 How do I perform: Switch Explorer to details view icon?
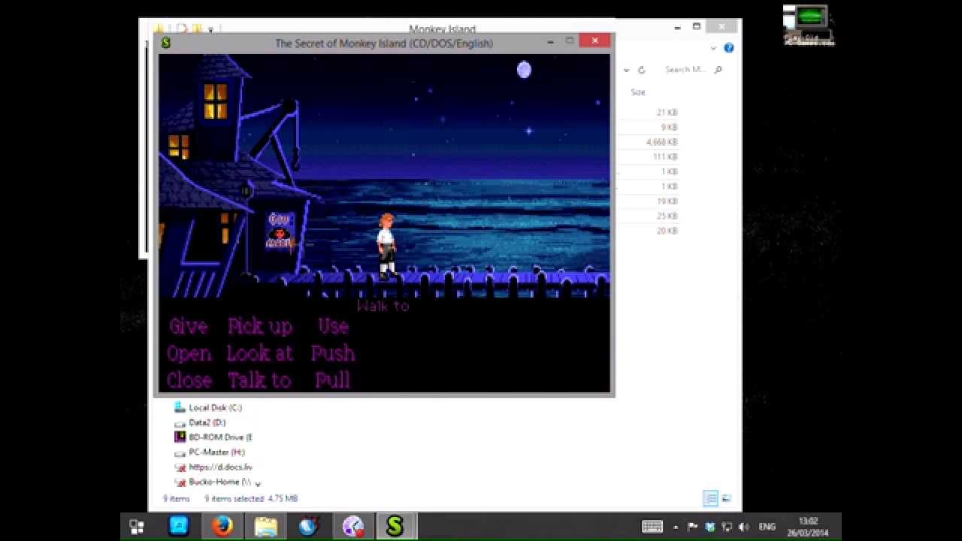pos(710,498)
